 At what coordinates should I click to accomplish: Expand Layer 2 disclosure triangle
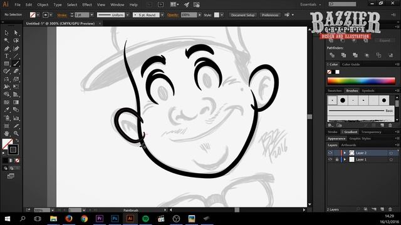click(x=345, y=152)
